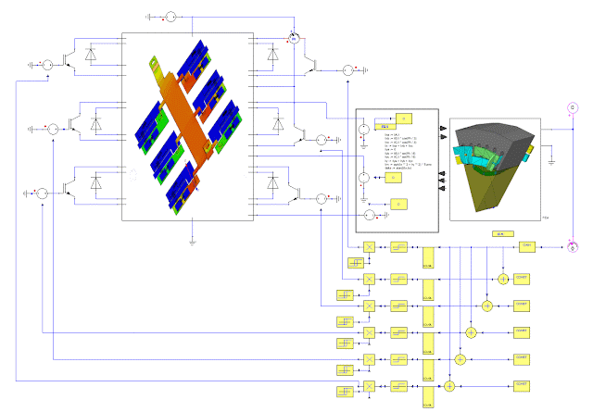Select the summing junction directly below the GAIN block

tap(503, 280)
